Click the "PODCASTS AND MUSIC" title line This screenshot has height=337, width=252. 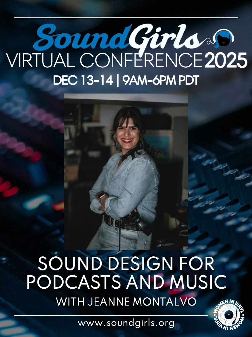click(x=126, y=282)
